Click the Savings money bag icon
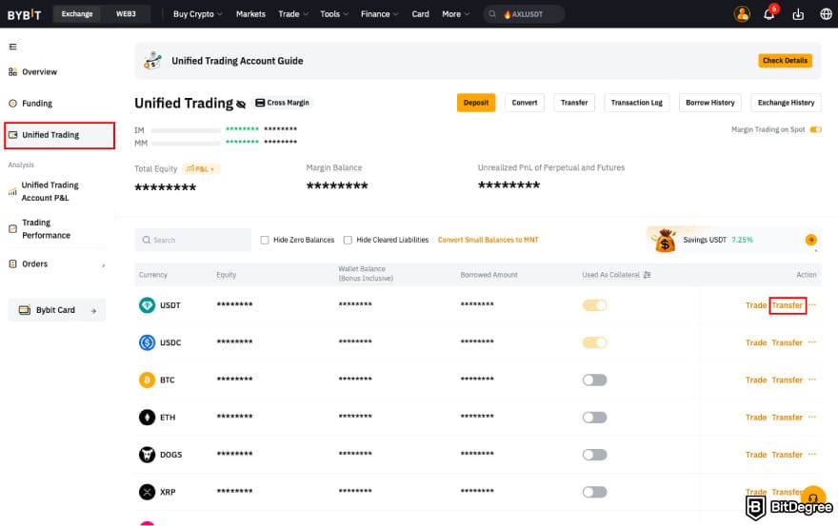The image size is (838, 526). (665, 241)
